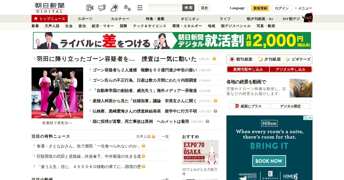
Task: Open the autumn scenery video thumbnail
Action: [301, 88]
